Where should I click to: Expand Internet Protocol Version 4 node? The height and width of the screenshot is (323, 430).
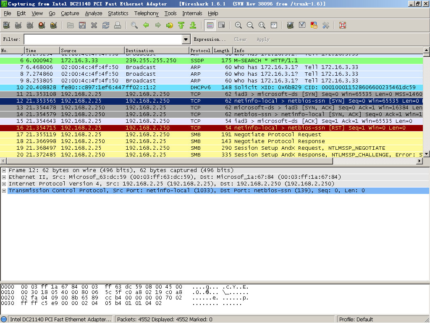point(4,184)
